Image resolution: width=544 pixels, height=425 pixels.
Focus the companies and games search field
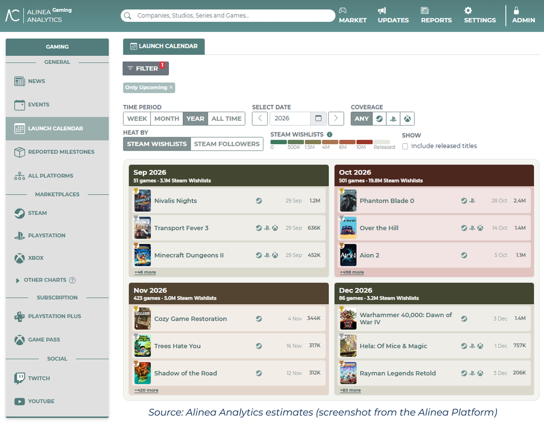[x=228, y=15]
